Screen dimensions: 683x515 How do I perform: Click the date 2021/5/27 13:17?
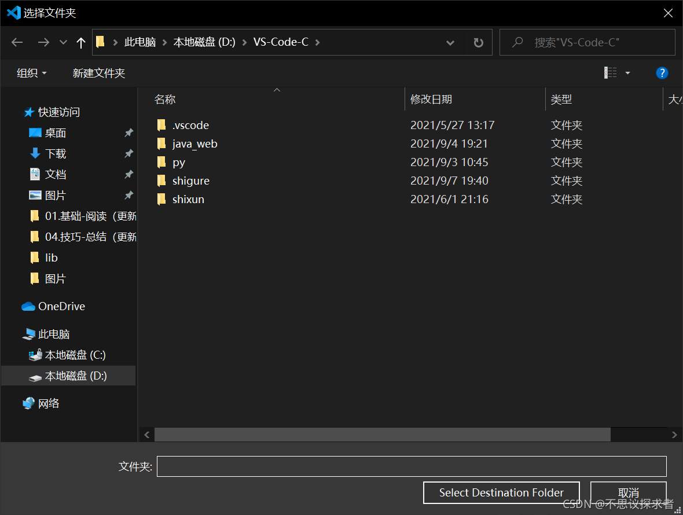coord(453,126)
